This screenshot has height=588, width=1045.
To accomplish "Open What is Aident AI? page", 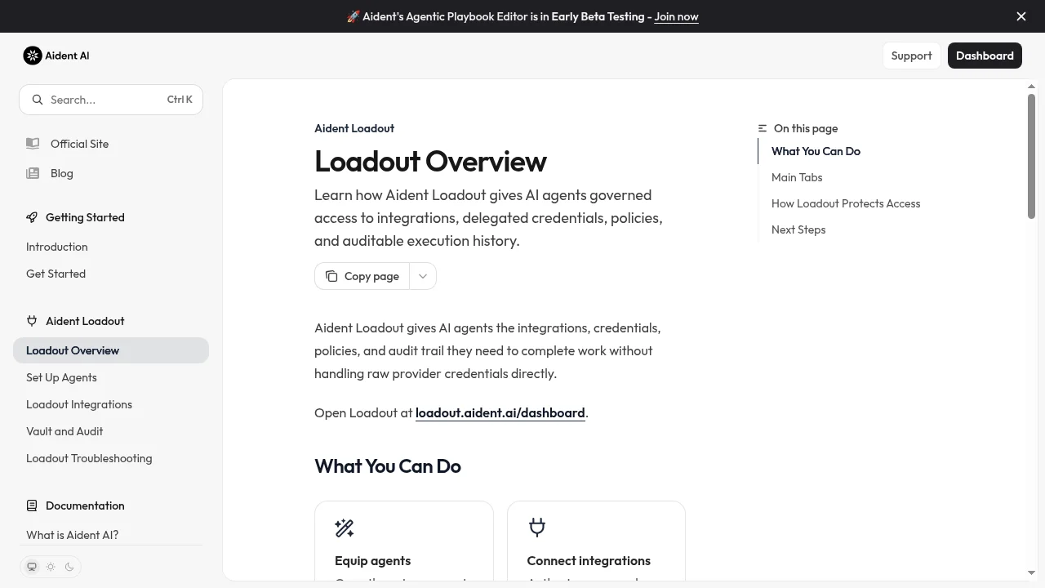I will [72, 535].
